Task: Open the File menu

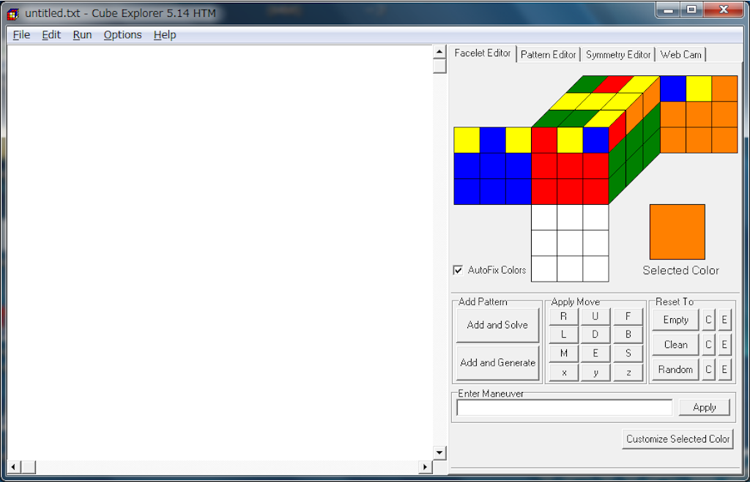Action: (21, 35)
